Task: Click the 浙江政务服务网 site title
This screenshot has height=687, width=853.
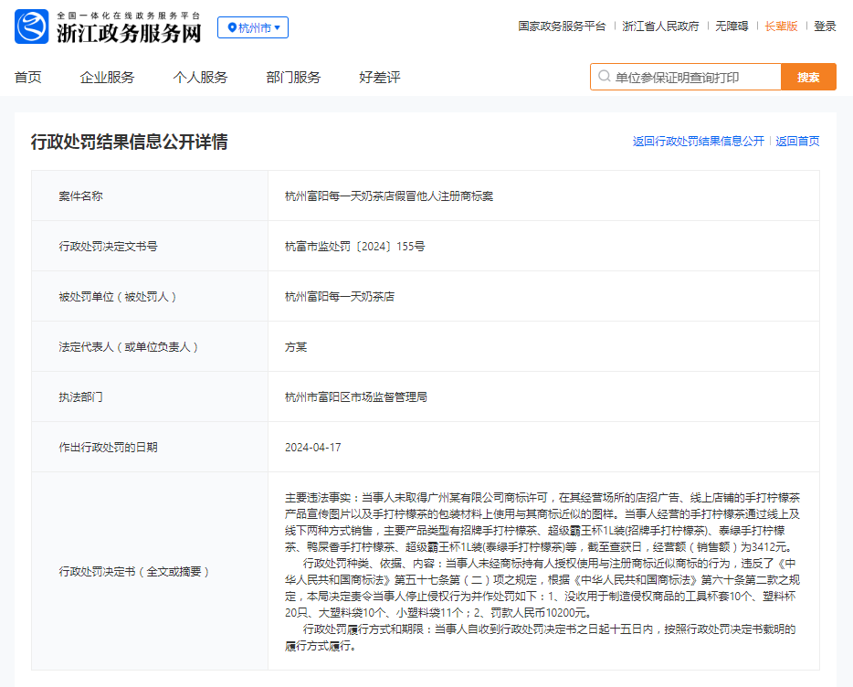Action: (x=128, y=34)
